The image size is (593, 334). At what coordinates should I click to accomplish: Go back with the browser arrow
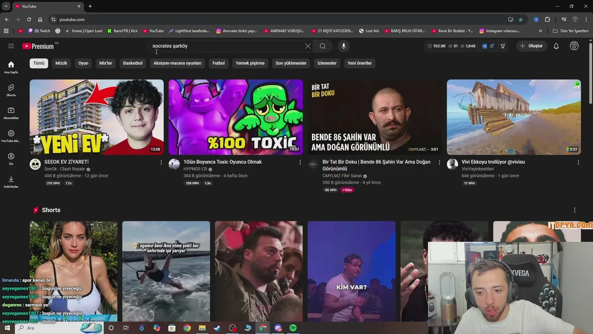click(x=6, y=19)
